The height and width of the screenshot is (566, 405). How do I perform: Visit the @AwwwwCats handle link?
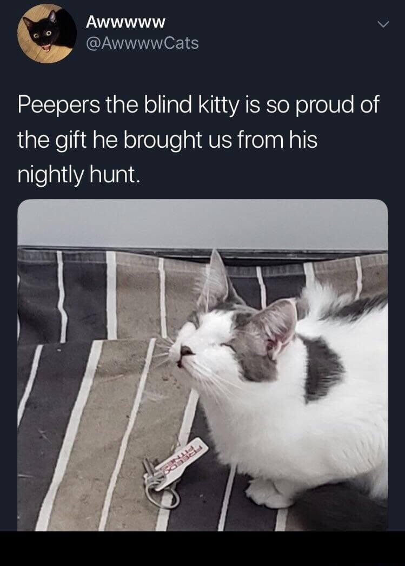click(142, 43)
